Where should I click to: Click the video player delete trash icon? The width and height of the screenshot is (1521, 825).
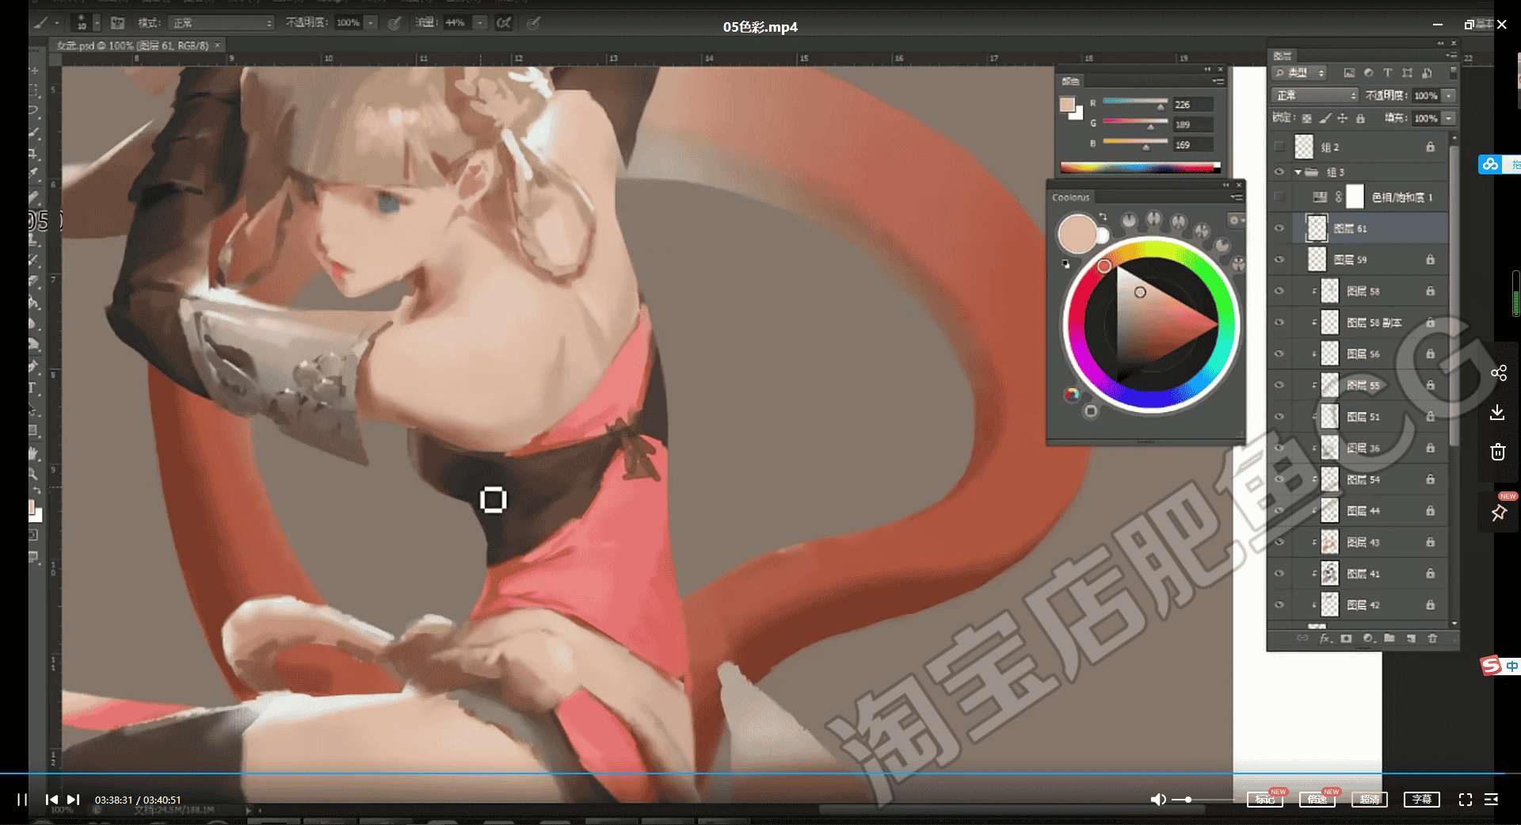pyautogui.click(x=1497, y=452)
